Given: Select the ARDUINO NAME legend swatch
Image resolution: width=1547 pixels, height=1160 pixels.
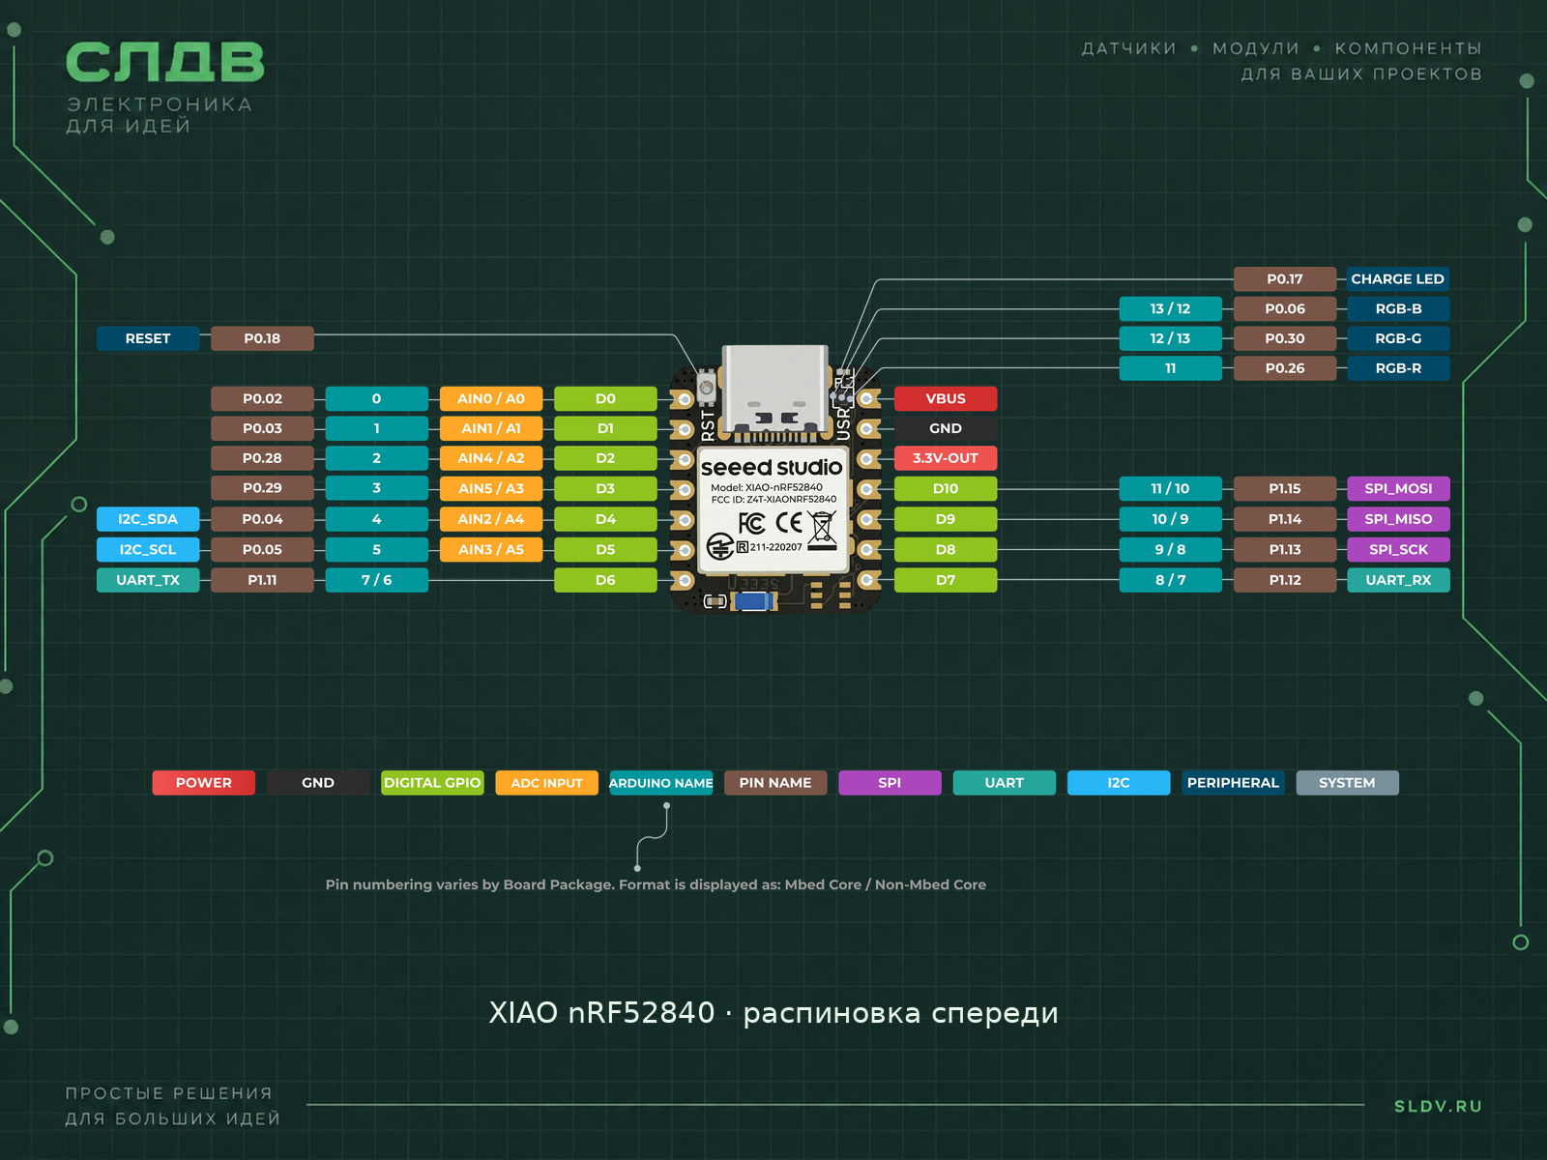Looking at the screenshot, I should (x=661, y=783).
